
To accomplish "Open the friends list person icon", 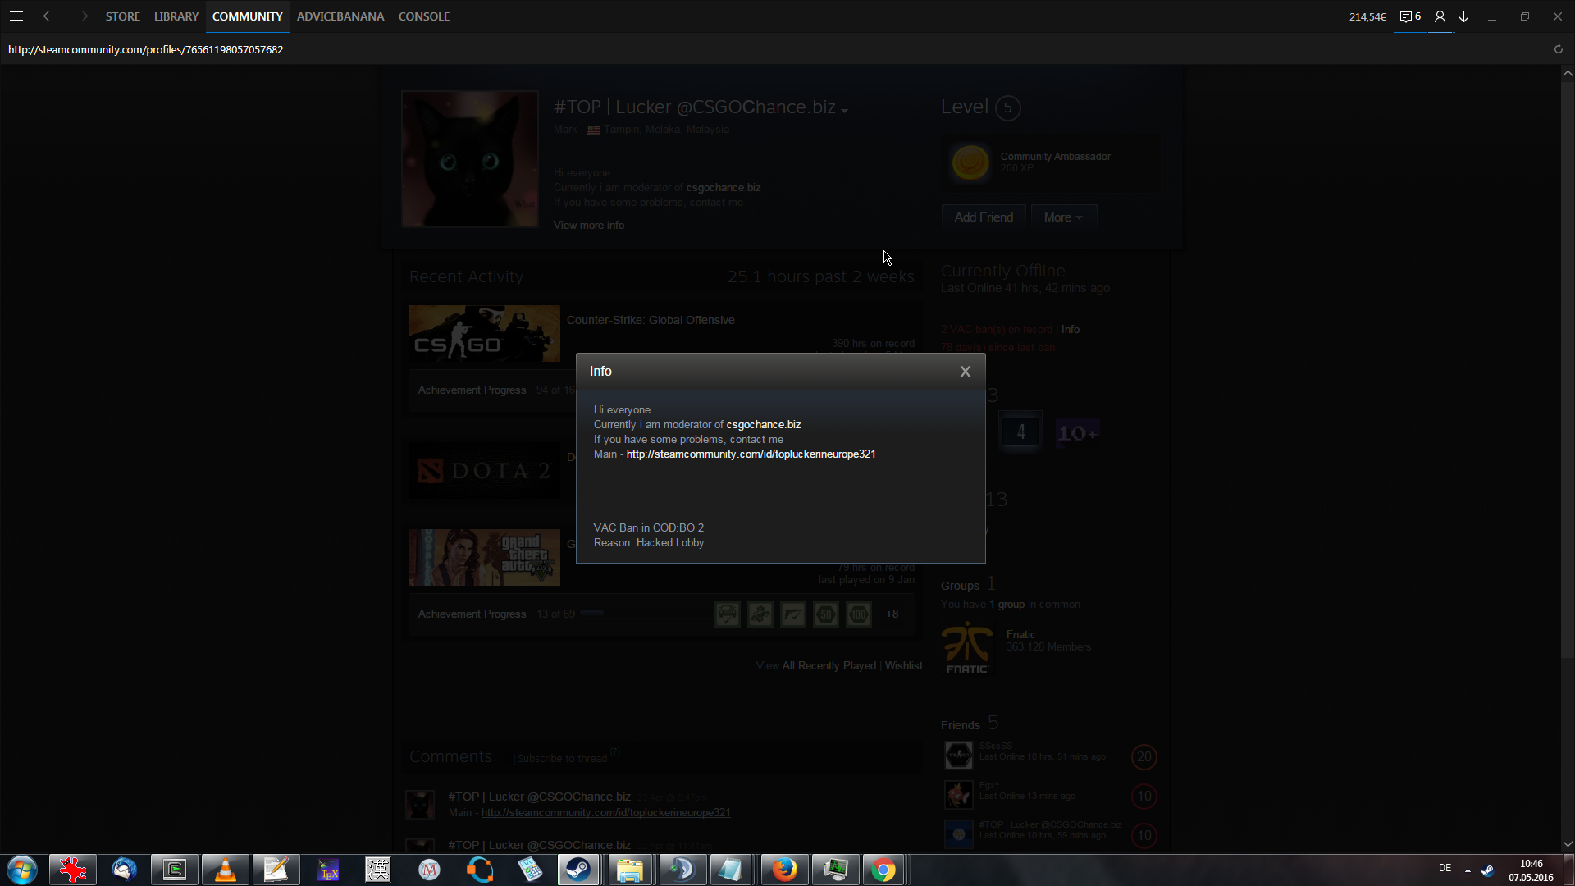I will click(1440, 16).
